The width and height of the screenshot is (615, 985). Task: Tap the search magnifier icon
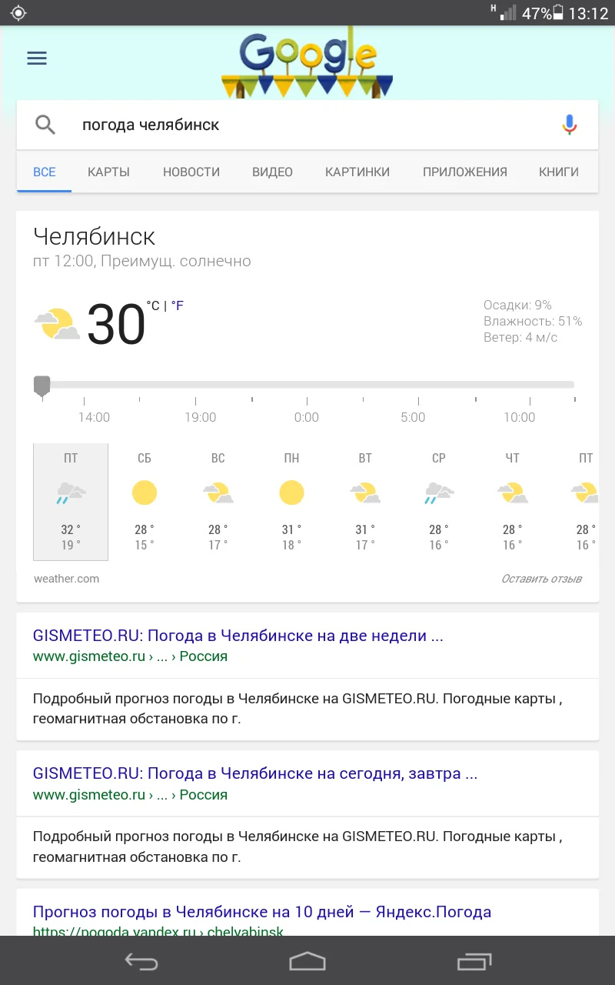[x=46, y=125]
